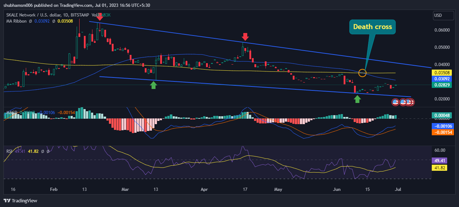Click the 0.06000 price axis tick
The image size is (459, 207).
pos(443,30)
